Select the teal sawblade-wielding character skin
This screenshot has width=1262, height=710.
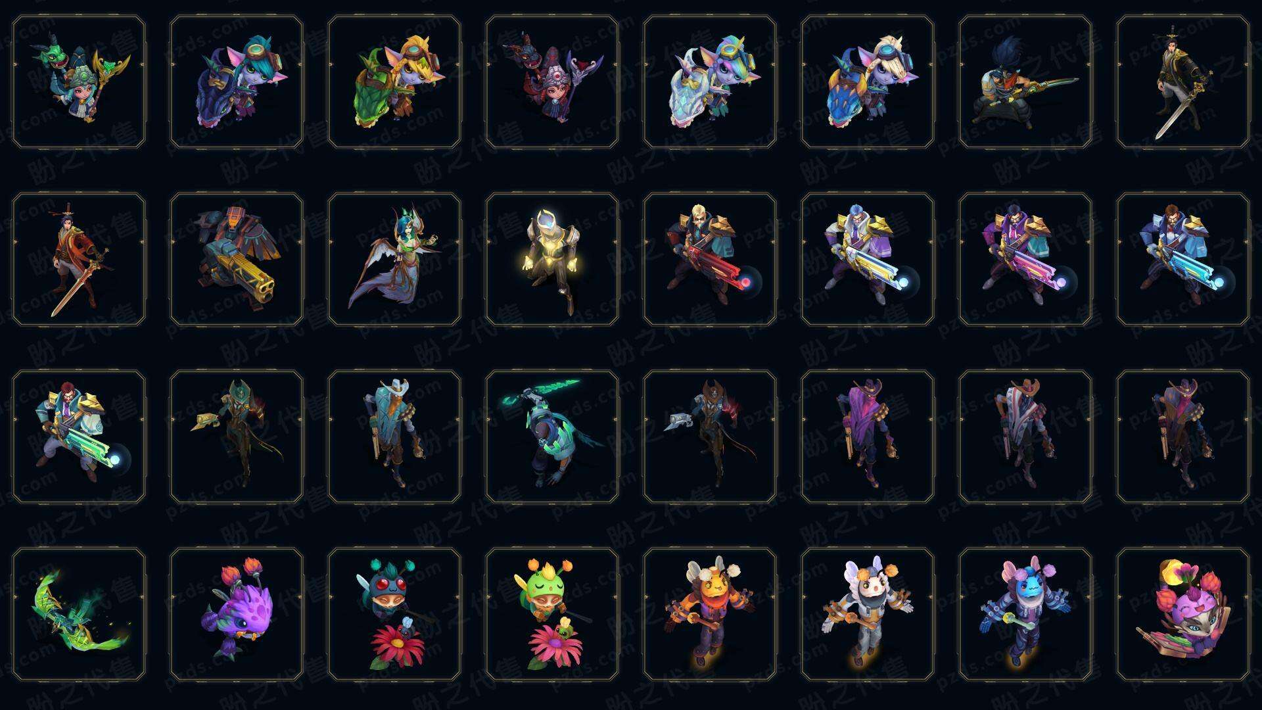coord(552,437)
